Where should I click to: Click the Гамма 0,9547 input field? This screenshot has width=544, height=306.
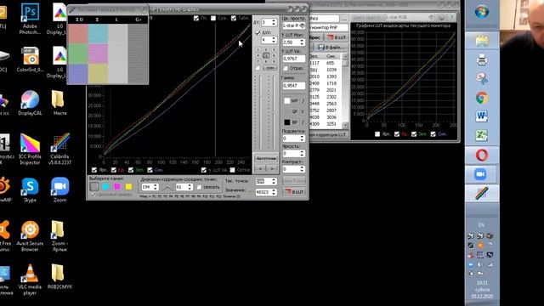(294, 85)
